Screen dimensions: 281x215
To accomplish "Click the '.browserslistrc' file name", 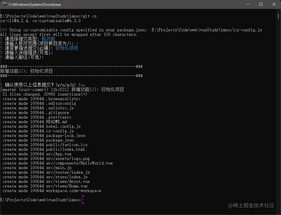I will [63, 99].
